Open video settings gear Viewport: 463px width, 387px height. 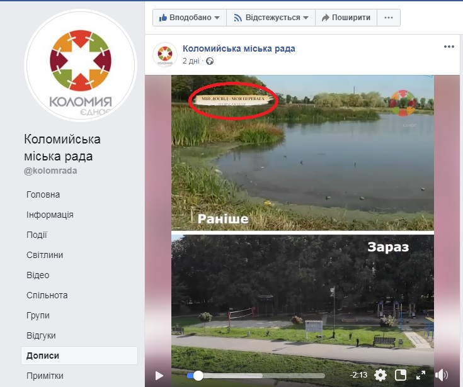click(x=380, y=375)
